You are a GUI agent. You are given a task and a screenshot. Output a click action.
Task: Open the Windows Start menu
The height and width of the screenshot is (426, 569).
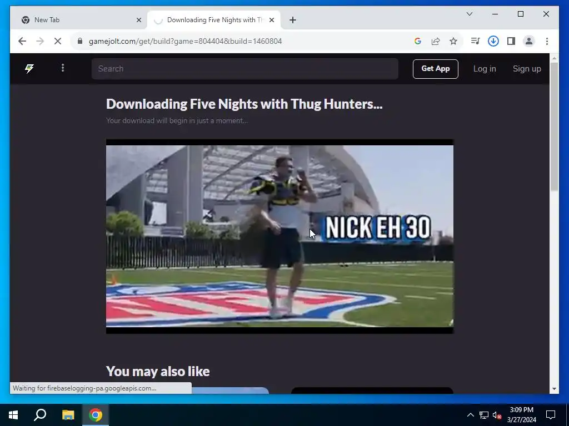[13, 415]
